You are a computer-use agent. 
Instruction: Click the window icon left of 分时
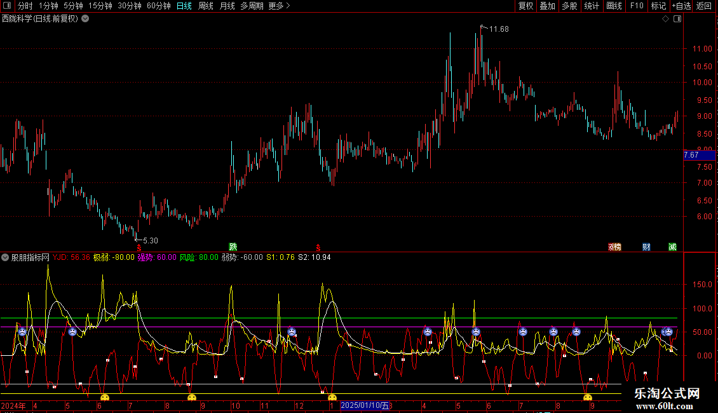8,6
